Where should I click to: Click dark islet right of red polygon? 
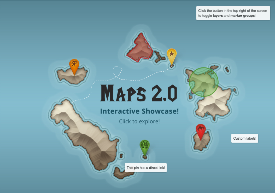pos(159,57)
